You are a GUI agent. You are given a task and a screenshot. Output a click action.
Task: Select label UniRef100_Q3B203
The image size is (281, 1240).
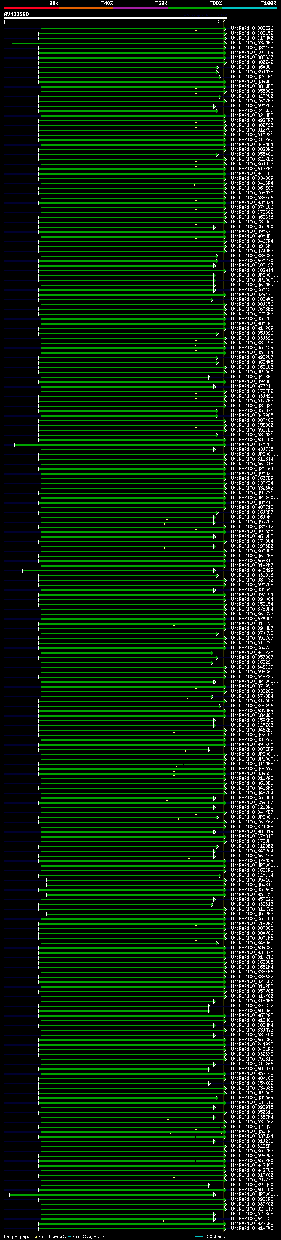(x=252, y=691)
